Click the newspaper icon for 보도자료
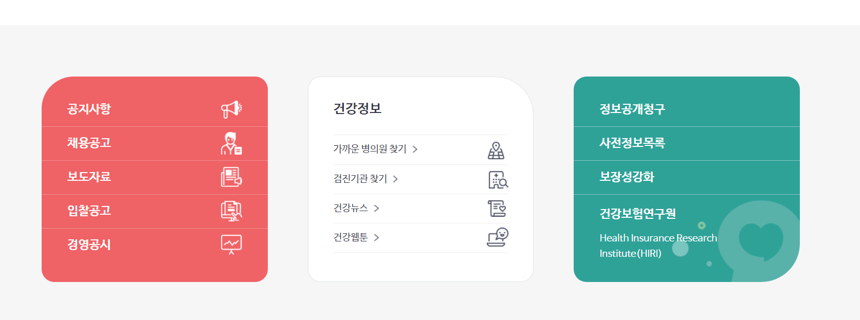Screen dimensions: 860x320 point(232,177)
